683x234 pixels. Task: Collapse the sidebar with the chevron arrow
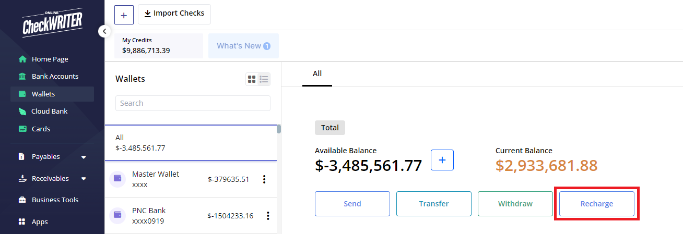click(x=104, y=31)
